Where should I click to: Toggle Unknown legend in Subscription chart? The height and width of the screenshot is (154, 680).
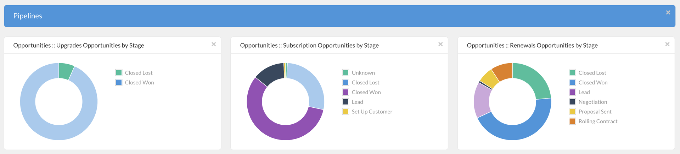(x=363, y=73)
